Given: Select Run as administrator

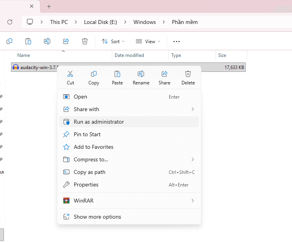Looking at the screenshot, I should click(99, 122).
